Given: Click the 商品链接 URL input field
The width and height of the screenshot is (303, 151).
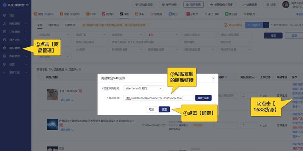Looking at the screenshot, I should 158,98.
